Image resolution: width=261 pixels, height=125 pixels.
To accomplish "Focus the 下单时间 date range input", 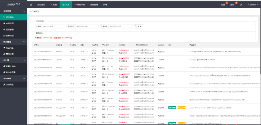I will tap(120, 26).
